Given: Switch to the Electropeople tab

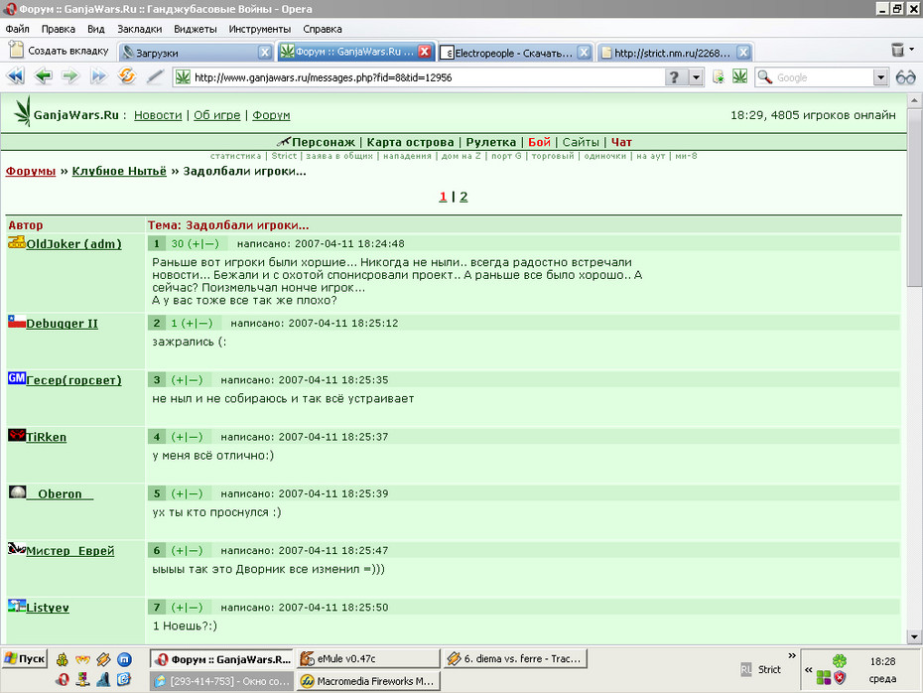Looking at the screenshot, I should [508, 53].
